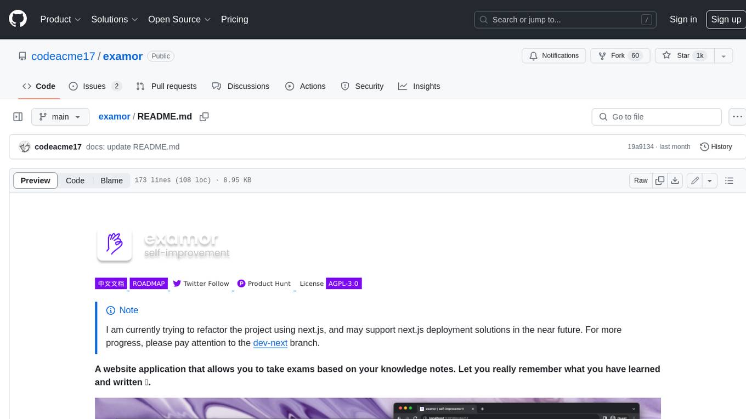View the file History

point(716,147)
